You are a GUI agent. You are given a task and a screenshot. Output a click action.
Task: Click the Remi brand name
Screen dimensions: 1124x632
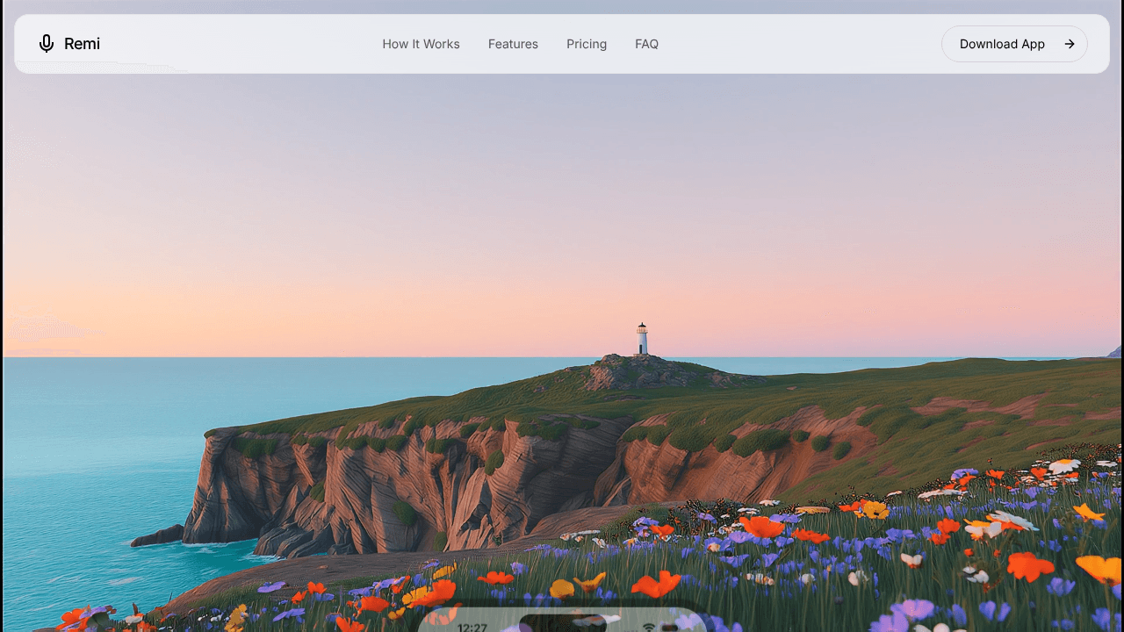[x=82, y=44]
